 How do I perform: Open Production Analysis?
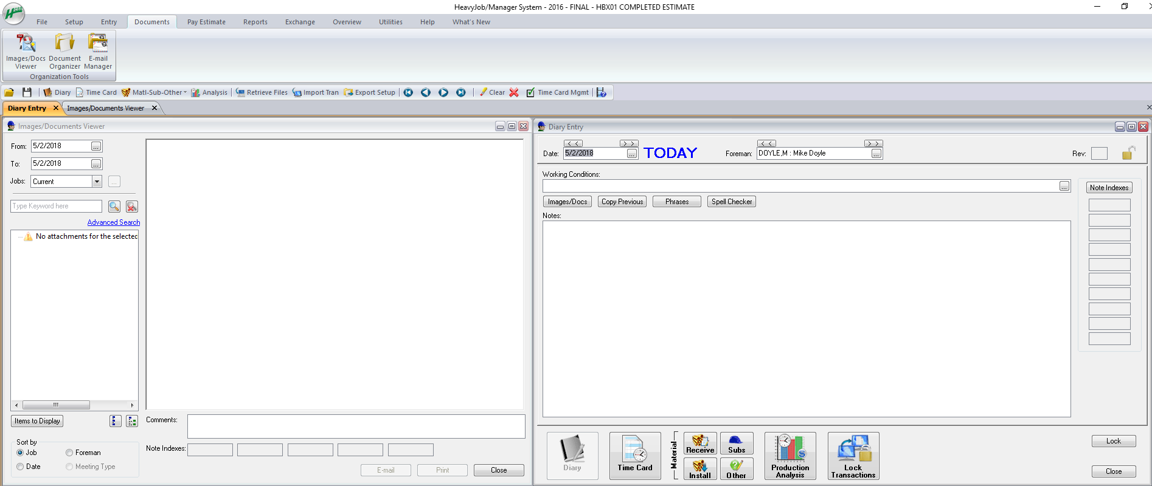point(790,456)
